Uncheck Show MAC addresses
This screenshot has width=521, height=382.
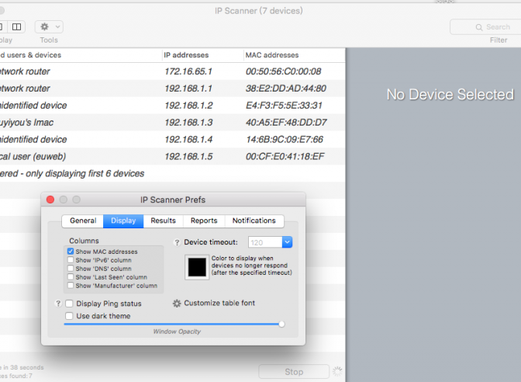pos(71,252)
